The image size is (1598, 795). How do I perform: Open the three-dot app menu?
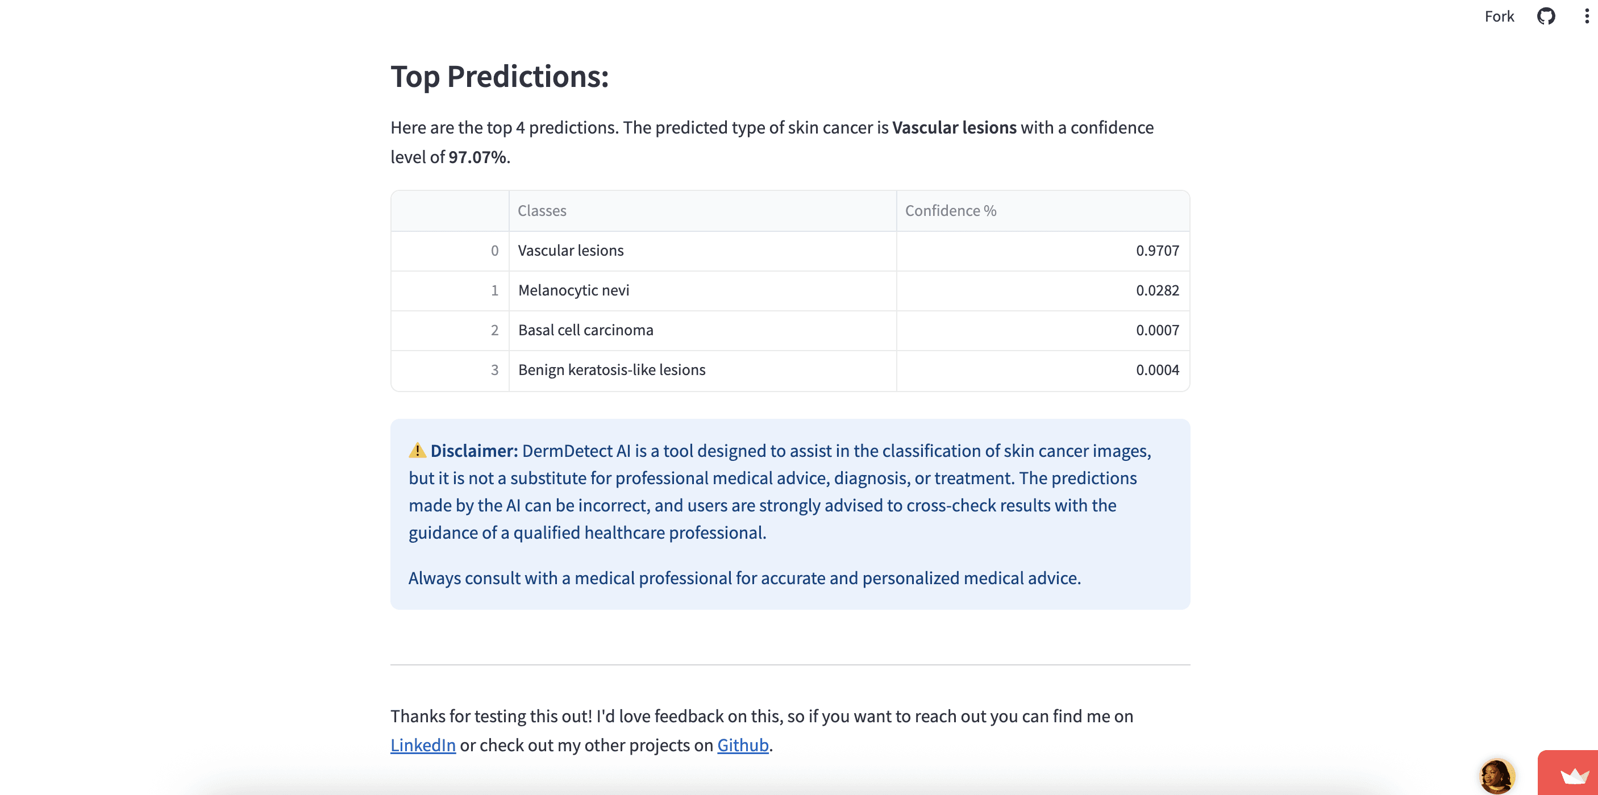[x=1587, y=16]
